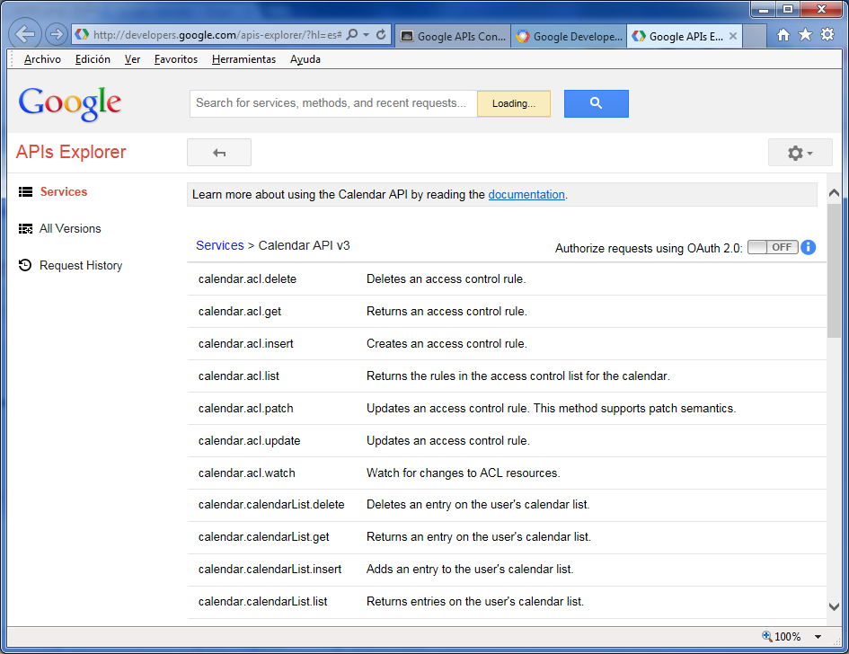The image size is (849, 654).
Task: Click 'Watch for changes to ACL resources.' description
Action: click(463, 473)
